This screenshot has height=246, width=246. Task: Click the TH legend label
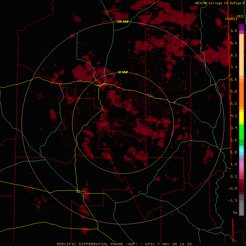click(235, 213)
